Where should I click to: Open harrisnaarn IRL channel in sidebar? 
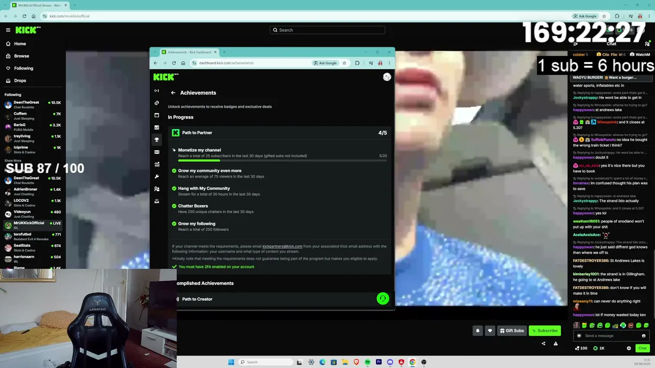tap(33, 259)
